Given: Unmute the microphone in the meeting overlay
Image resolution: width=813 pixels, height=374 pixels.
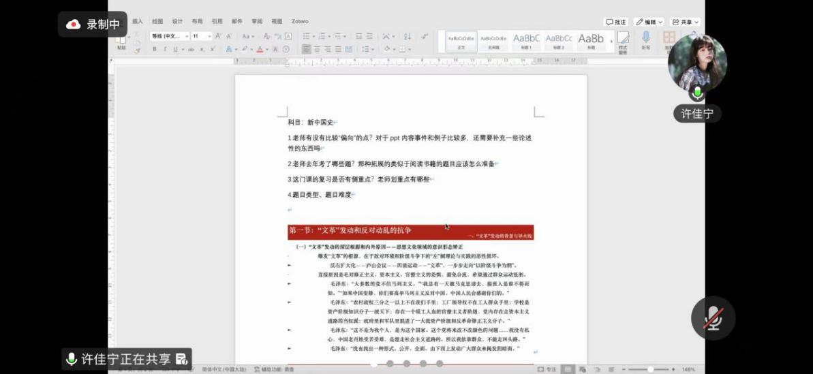Looking at the screenshot, I should click(713, 318).
